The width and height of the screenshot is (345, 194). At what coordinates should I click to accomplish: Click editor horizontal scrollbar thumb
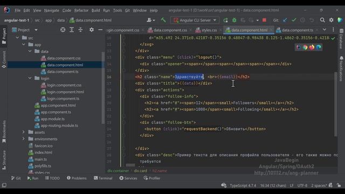point(130,165)
